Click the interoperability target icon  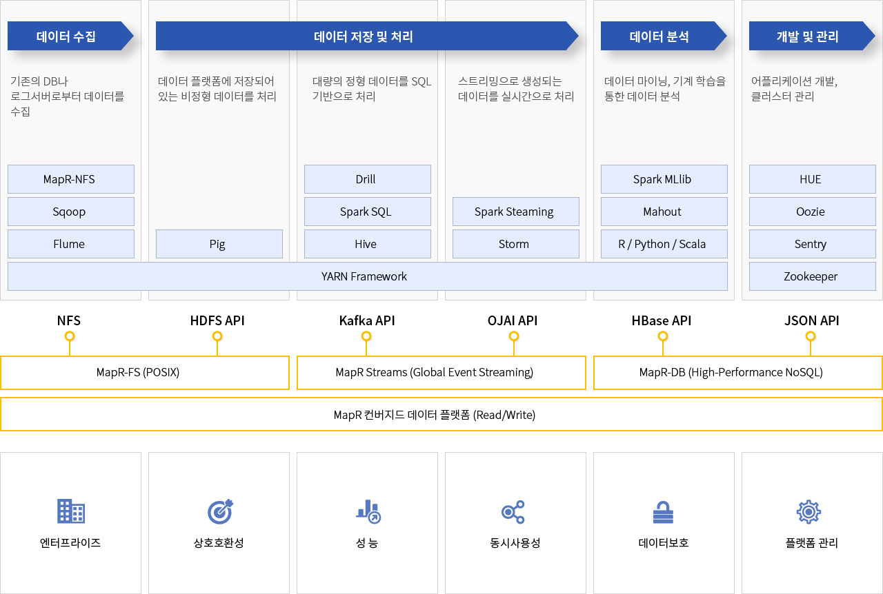tap(219, 511)
